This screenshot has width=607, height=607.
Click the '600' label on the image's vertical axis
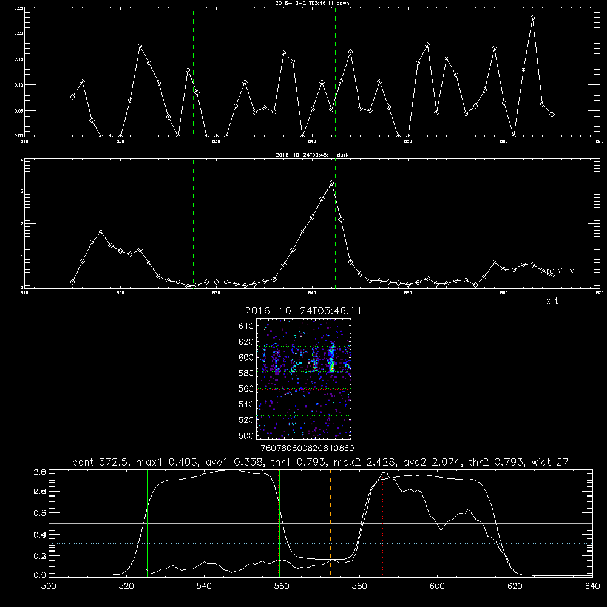[246, 358]
